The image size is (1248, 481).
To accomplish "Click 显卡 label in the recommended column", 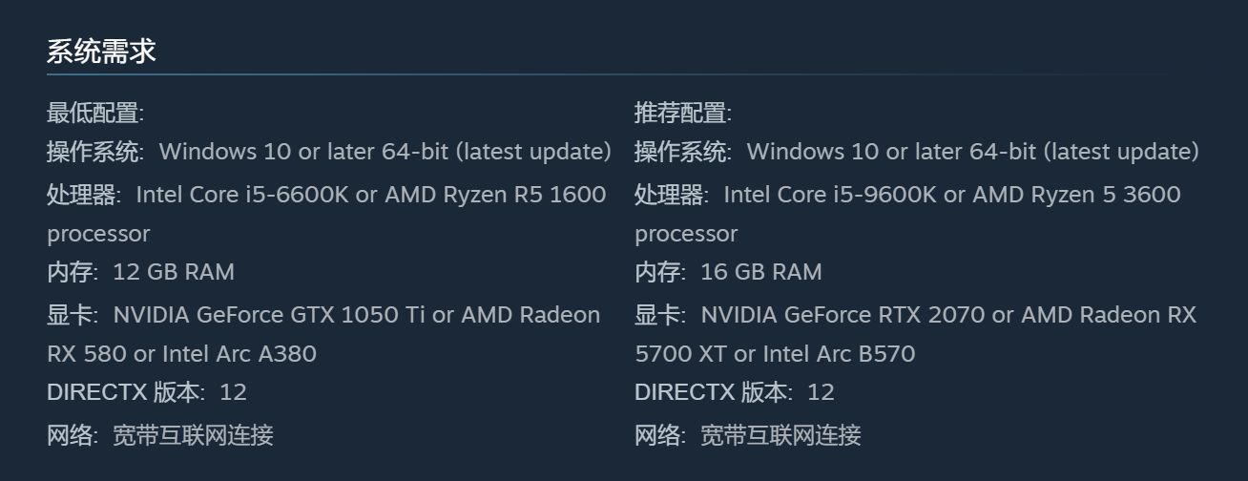I will (658, 315).
